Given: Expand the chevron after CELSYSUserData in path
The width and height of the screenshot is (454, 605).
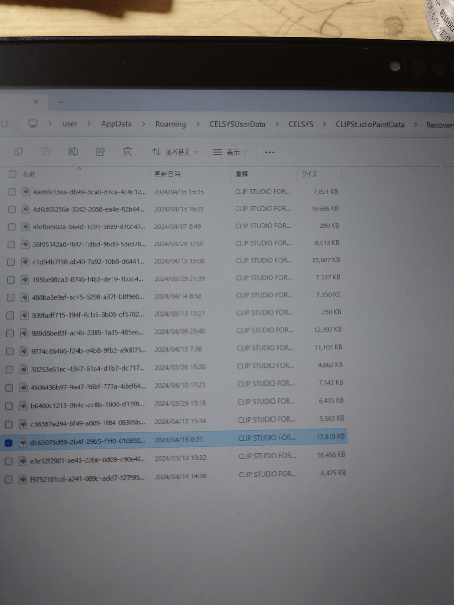Looking at the screenshot, I should point(277,124).
